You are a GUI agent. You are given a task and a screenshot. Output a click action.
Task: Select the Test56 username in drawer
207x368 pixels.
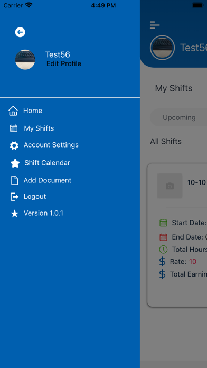pos(58,54)
